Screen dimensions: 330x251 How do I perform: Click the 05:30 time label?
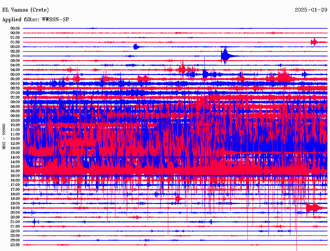pyautogui.click(x=15, y=79)
